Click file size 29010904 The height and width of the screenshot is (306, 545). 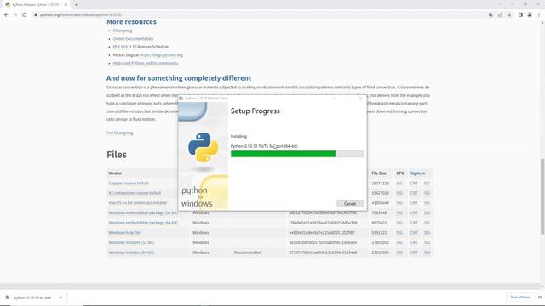click(380, 252)
